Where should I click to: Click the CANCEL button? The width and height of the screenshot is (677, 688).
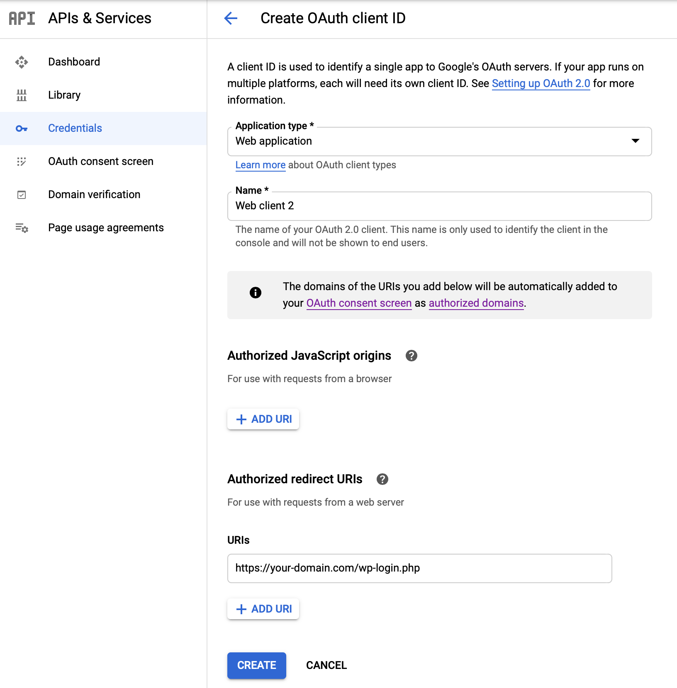click(326, 665)
